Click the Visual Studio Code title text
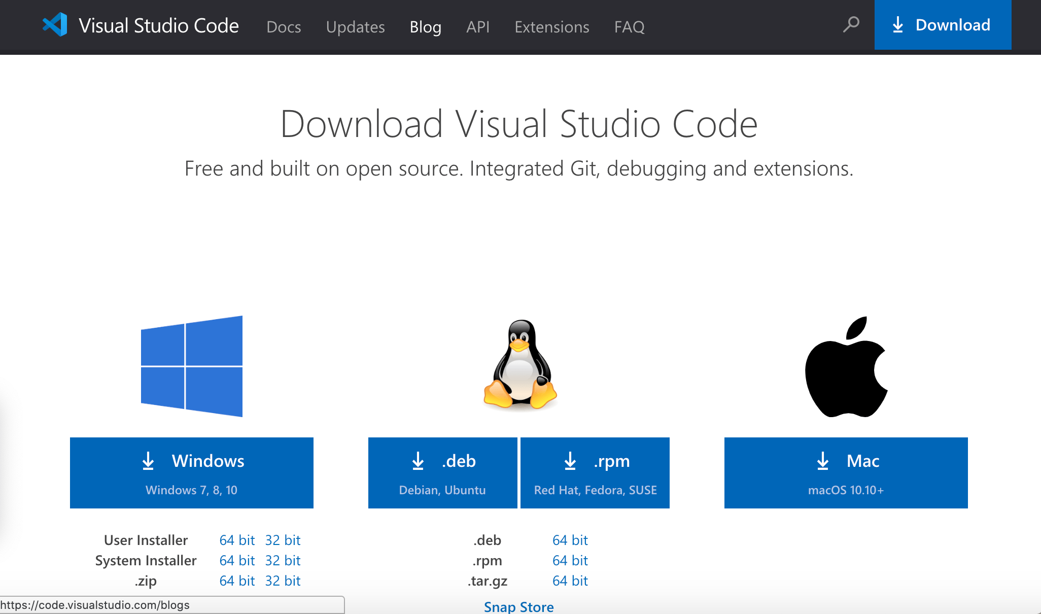 click(x=159, y=25)
